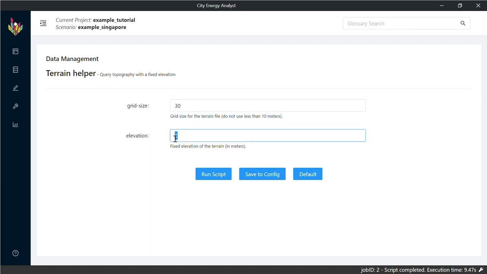This screenshot has width=487, height=274.
Task: Click the example_singapore scenario name
Action: tap(102, 27)
